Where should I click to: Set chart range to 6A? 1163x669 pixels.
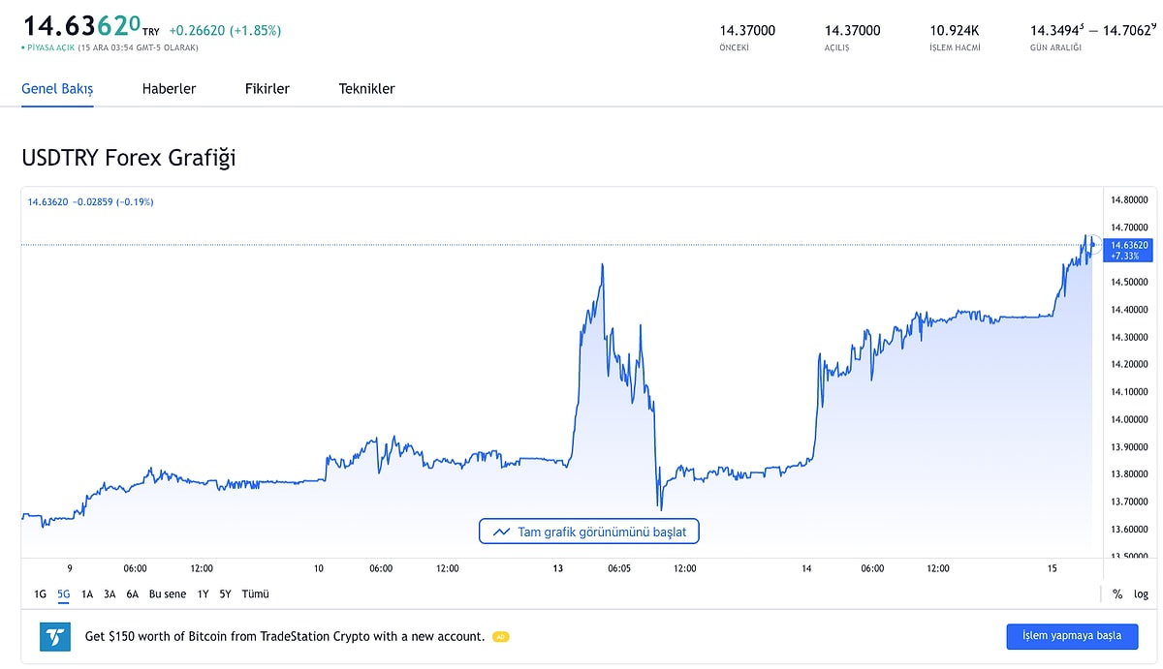click(x=132, y=594)
